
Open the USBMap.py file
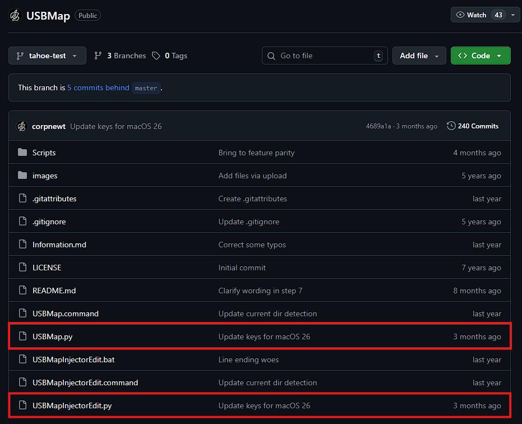pos(53,337)
